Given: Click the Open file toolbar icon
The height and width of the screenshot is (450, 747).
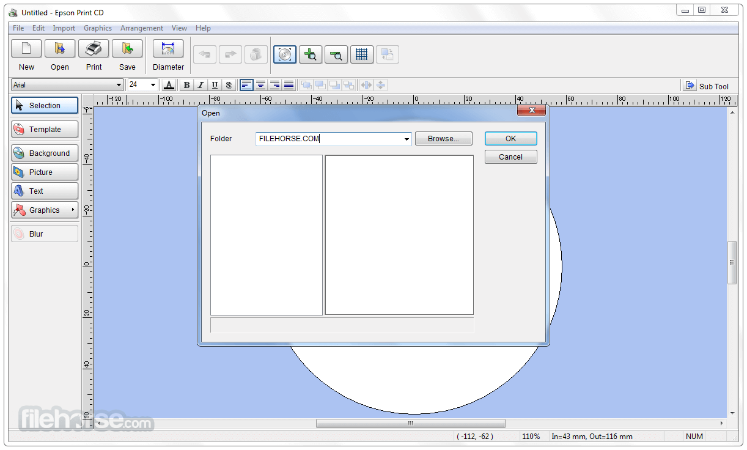Looking at the screenshot, I should (x=60, y=49).
